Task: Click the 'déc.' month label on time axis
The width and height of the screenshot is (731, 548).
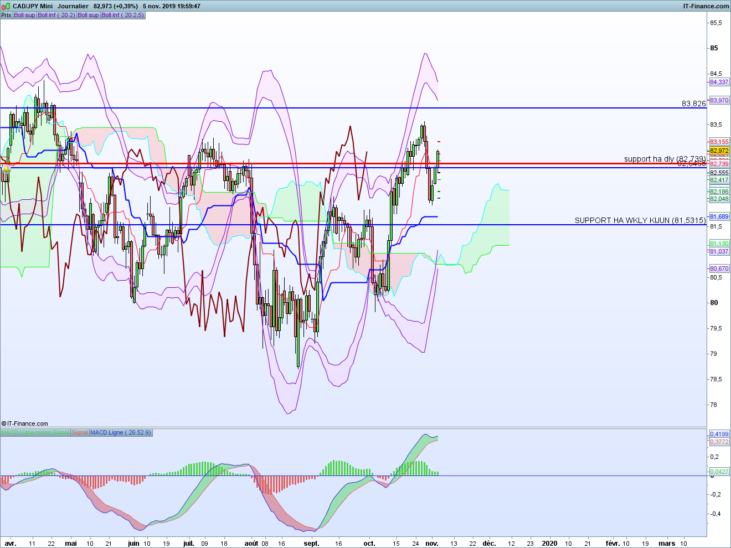Action: point(489,544)
